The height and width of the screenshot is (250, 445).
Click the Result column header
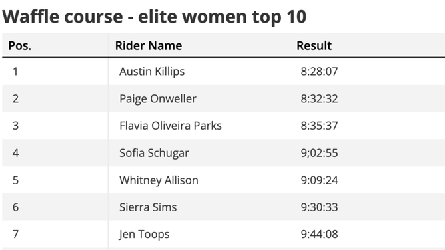(314, 45)
